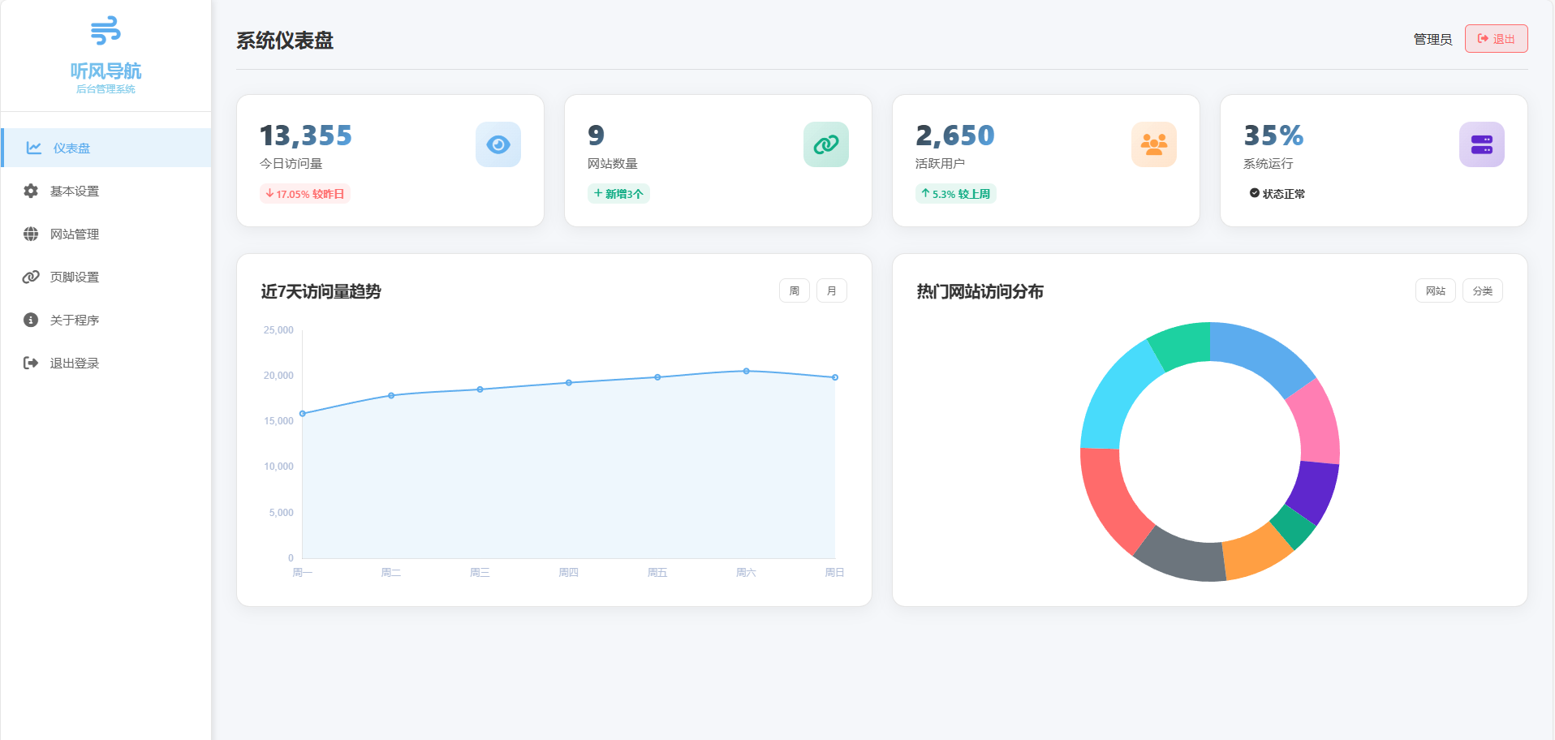The width and height of the screenshot is (1555, 740).
Task: Click the eye icon on 今日访问量 card
Action: (x=498, y=144)
